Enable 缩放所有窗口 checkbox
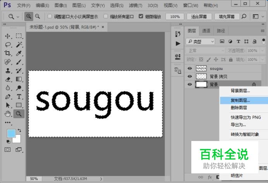This screenshot has width=268, height=183. pos(106,16)
